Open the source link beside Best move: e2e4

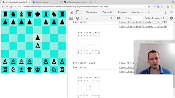pos(126,63)
